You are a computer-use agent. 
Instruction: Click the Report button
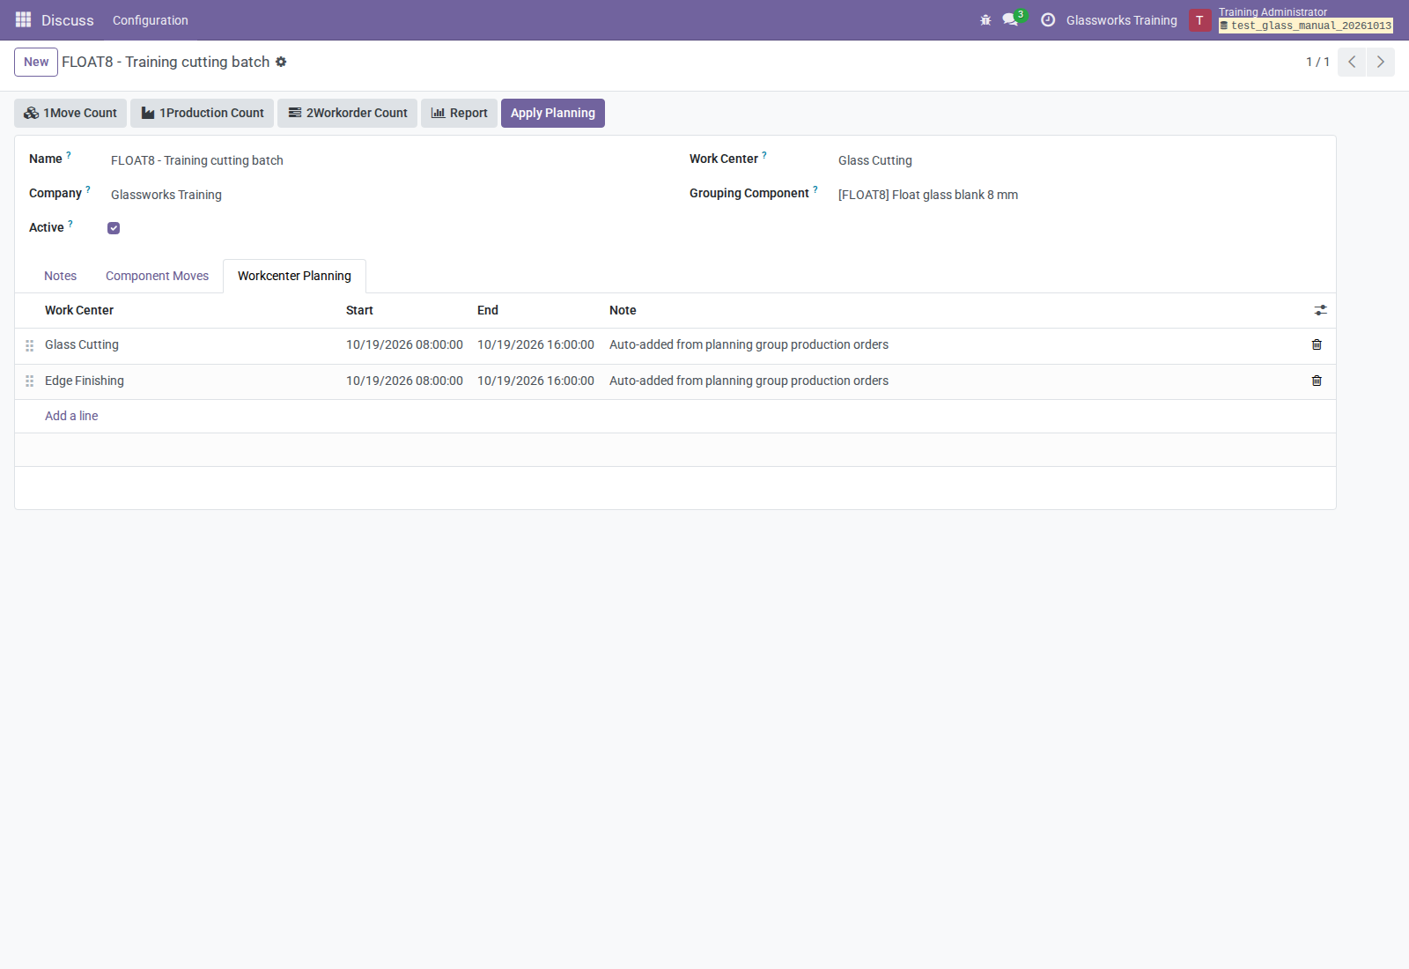(x=459, y=113)
